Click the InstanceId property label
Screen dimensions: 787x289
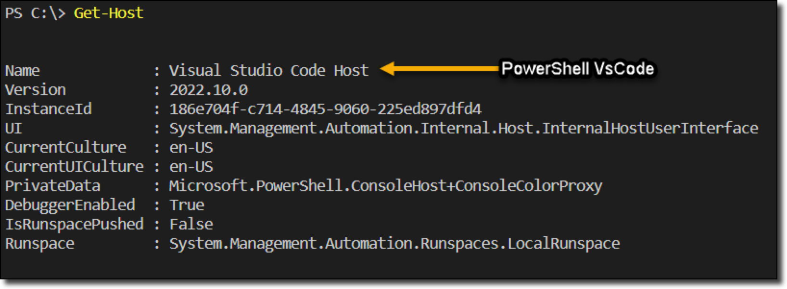coord(48,109)
